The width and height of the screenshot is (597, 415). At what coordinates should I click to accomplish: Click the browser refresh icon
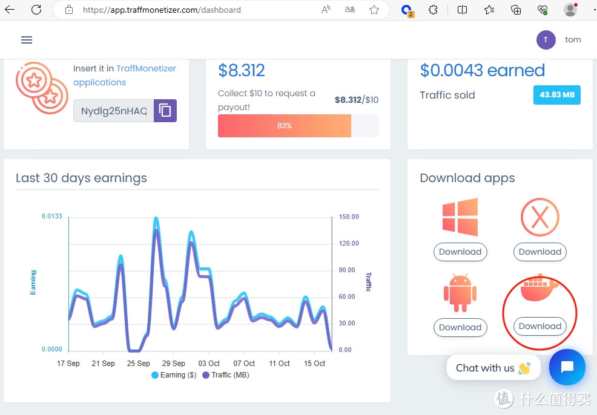(x=36, y=10)
